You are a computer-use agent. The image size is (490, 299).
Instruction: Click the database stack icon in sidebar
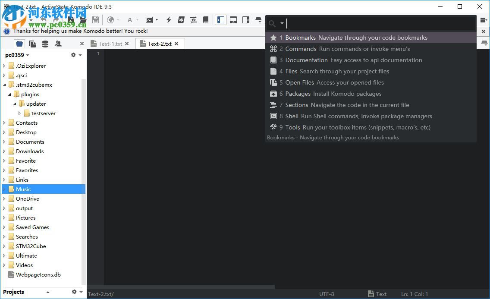click(46, 44)
